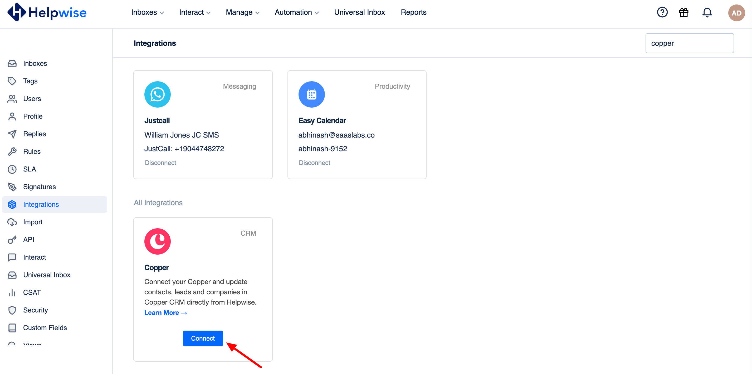Click the Tags label icon
752x374 pixels.
coord(12,81)
